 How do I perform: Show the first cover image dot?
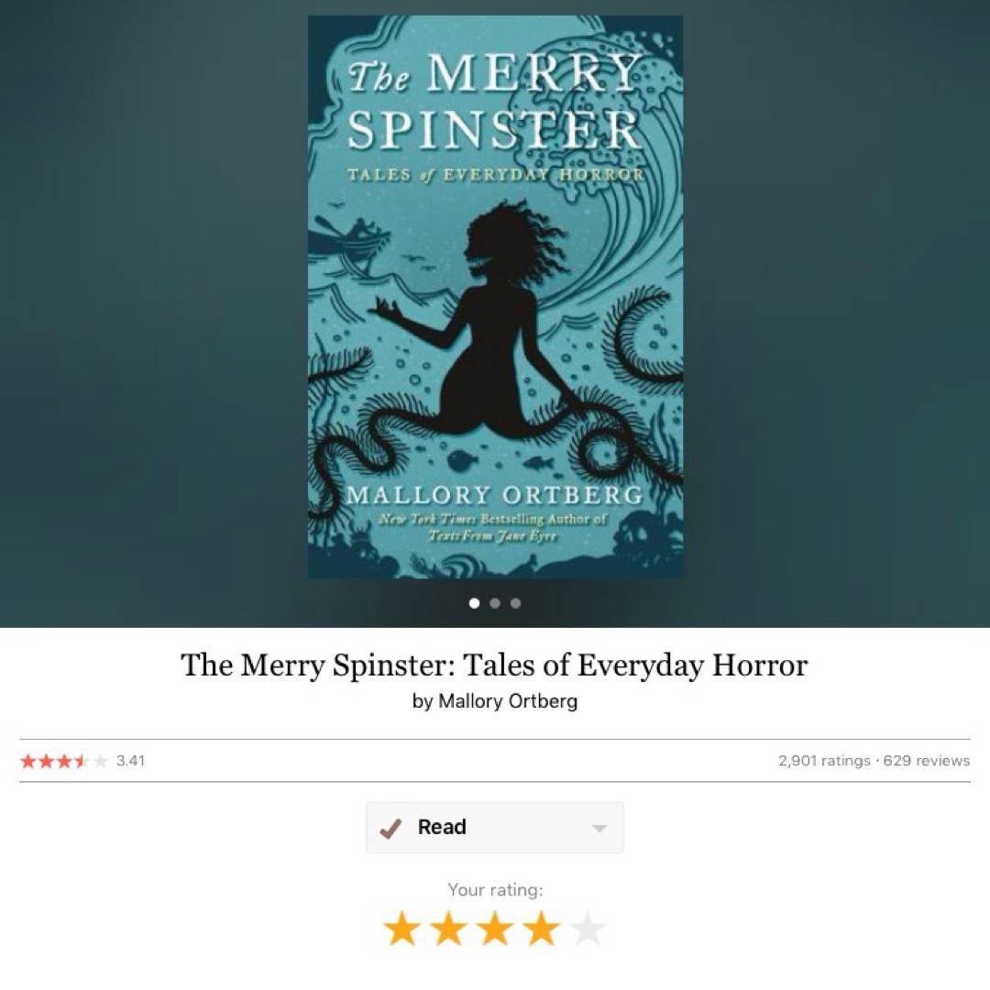coord(474,603)
